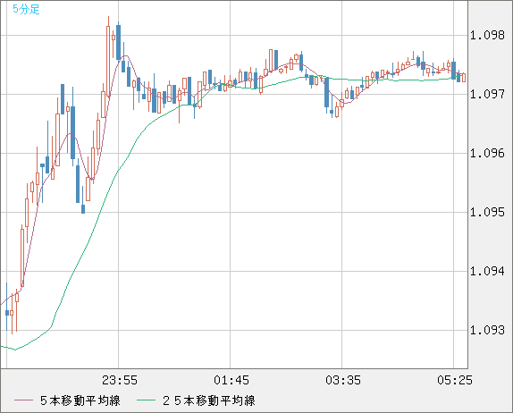
Task: Click the green legend line for 25本移動平均線
Action: 146,400
